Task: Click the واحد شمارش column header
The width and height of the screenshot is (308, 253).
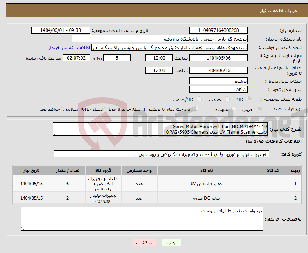Action: point(139,170)
